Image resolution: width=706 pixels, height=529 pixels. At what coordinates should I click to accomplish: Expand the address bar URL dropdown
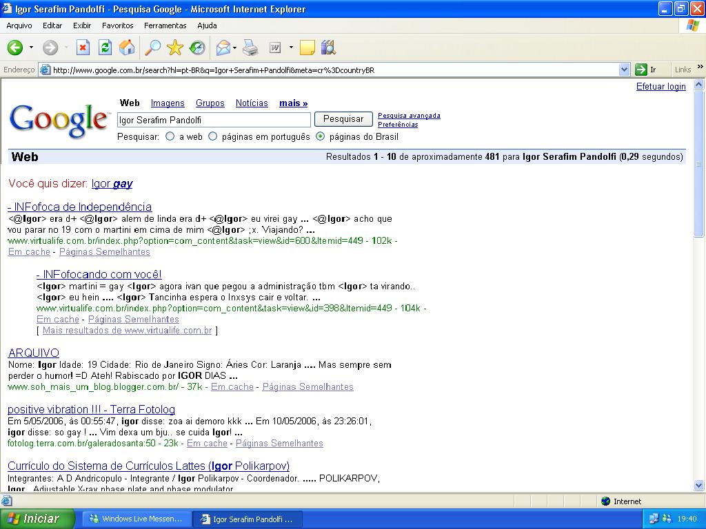click(x=624, y=70)
